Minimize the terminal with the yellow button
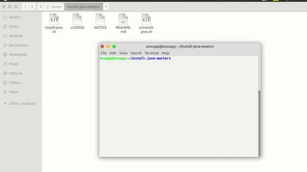Image resolution: width=307 pixels, height=172 pixels. click(x=108, y=46)
